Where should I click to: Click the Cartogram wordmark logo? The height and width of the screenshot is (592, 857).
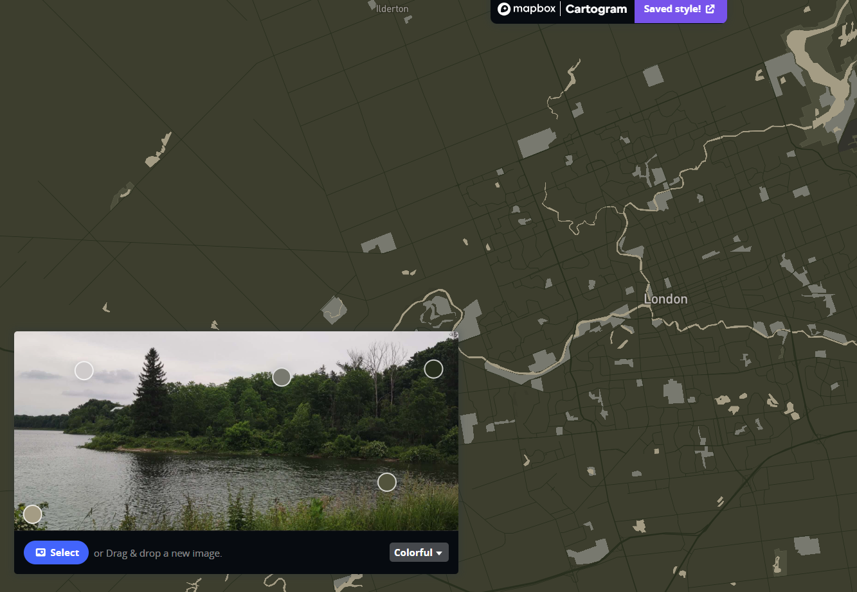point(596,9)
